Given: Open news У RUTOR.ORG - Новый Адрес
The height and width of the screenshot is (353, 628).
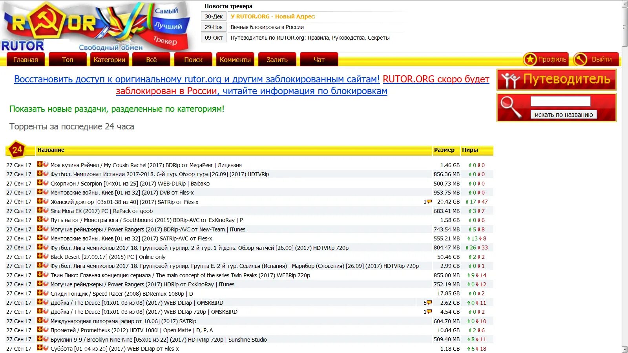Looking at the screenshot, I should pyautogui.click(x=272, y=16).
